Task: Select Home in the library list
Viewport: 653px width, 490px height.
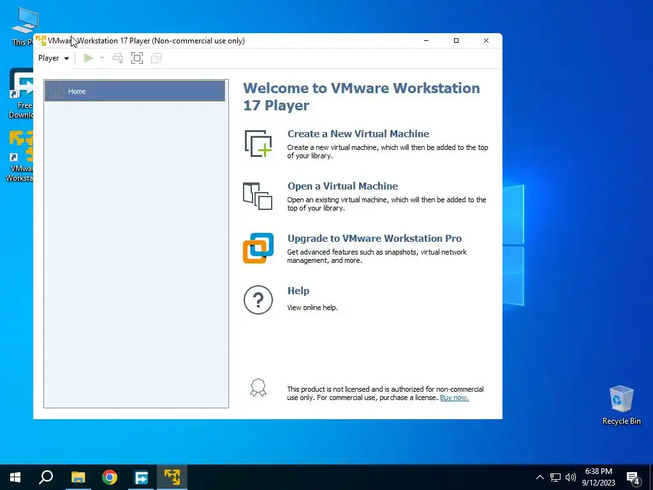Action: pyautogui.click(x=135, y=91)
